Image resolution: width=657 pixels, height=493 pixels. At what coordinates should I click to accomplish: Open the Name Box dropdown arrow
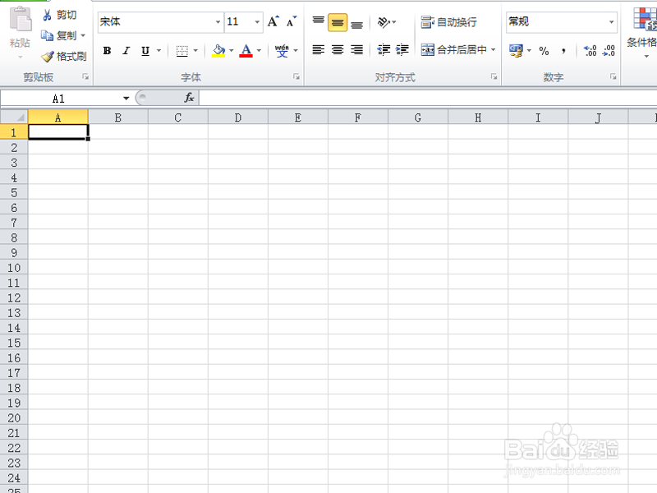126,99
